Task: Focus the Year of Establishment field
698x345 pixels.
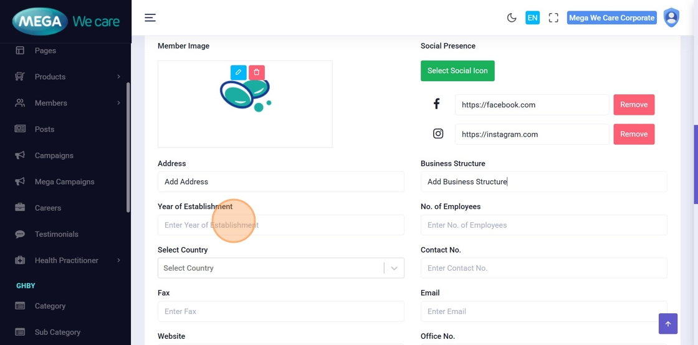Action: coord(280,225)
